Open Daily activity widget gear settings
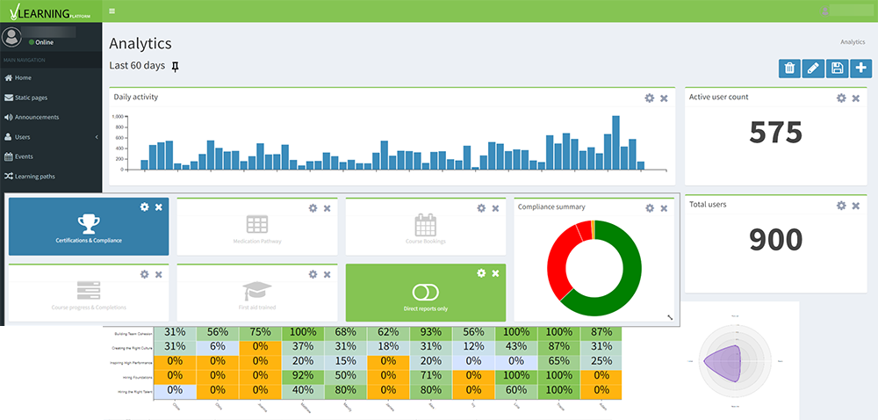The width and height of the screenshot is (878, 420). pyautogui.click(x=650, y=98)
